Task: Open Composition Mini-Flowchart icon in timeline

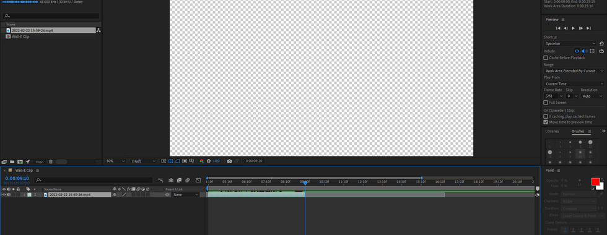Action: tap(160, 180)
